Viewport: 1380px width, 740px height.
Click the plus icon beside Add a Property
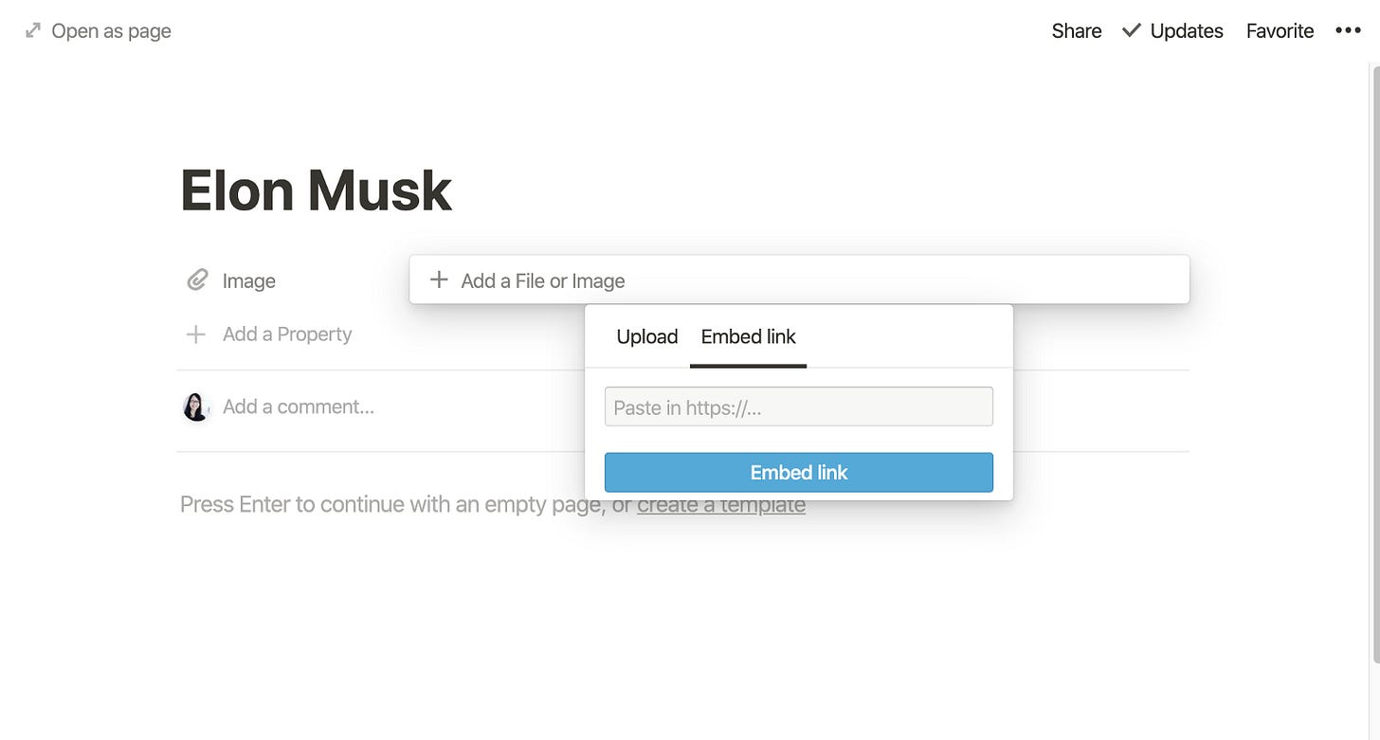tap(196, 334)
